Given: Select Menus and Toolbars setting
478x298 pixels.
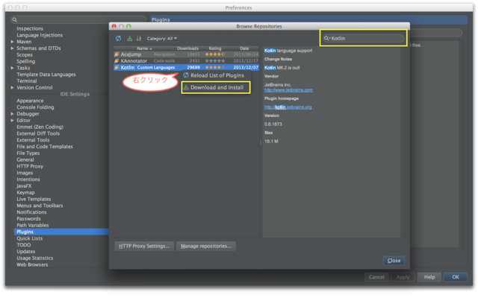Looking at the screenshot, I should coord(40,206).
